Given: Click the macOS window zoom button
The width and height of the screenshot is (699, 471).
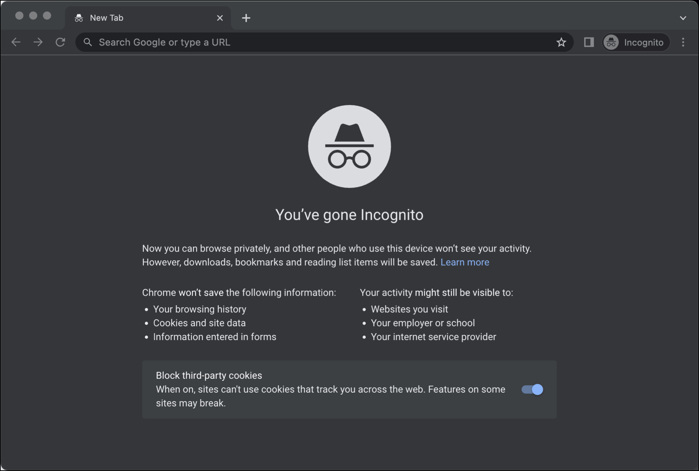Looking at the screenshot, I should click(x=47, y=16).
